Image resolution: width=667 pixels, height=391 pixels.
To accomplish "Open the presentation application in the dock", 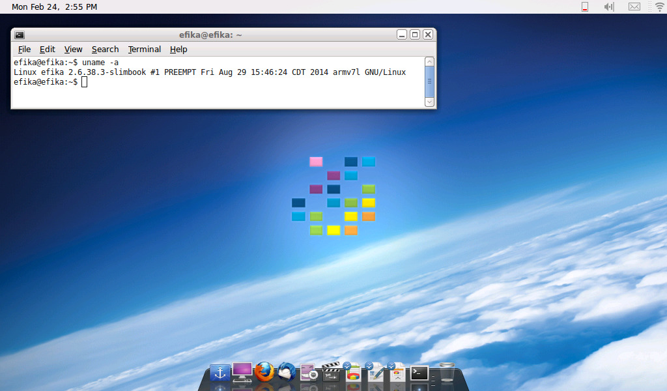I will (x=397, y=373).
